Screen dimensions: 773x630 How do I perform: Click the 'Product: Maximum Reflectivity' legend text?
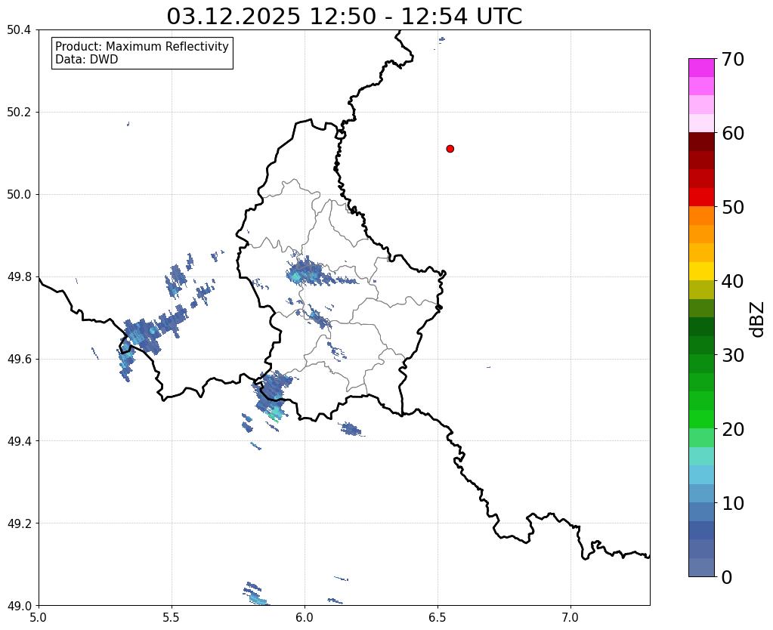tap(142, 46)
